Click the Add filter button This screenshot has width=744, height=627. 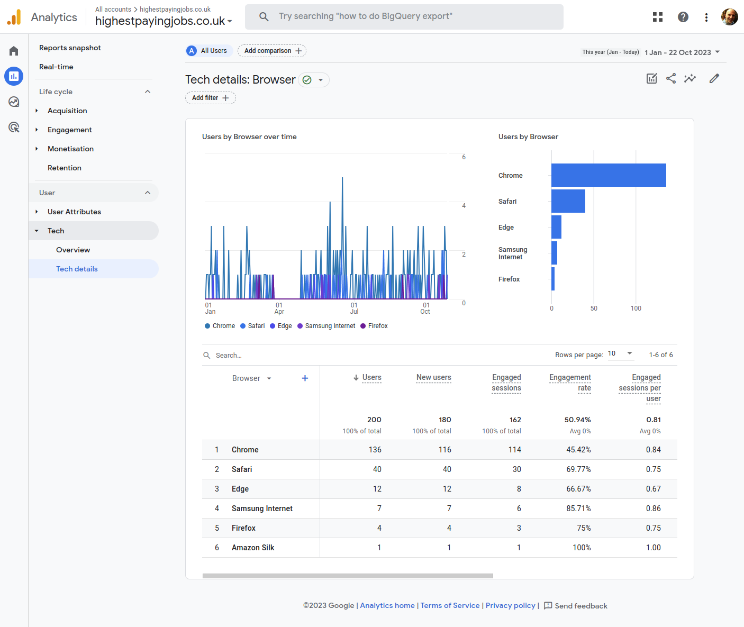(210, 98)
